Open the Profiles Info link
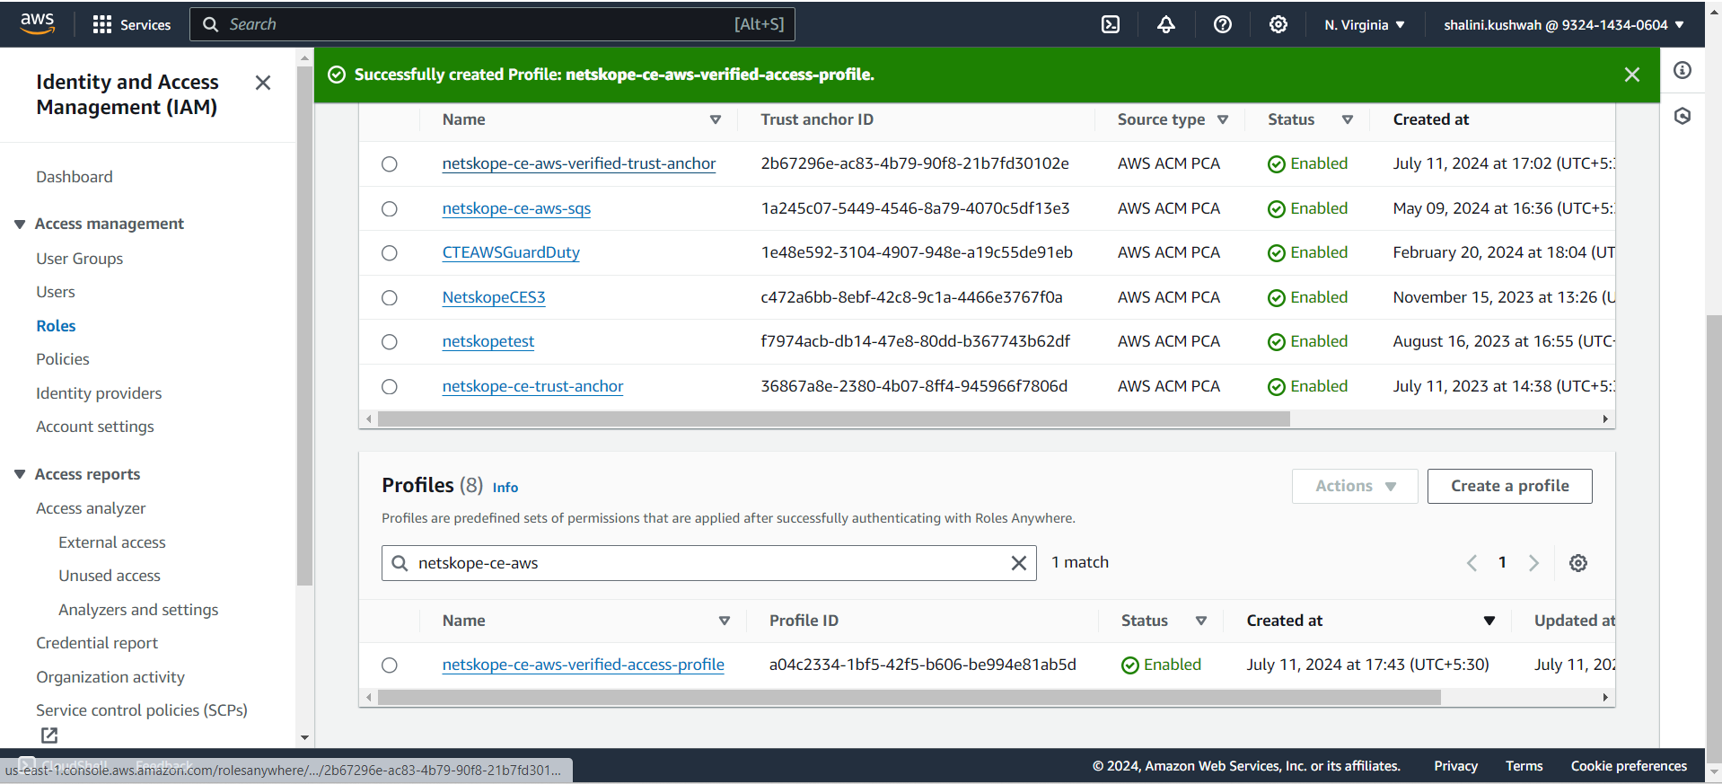 (x=505, y=488)
